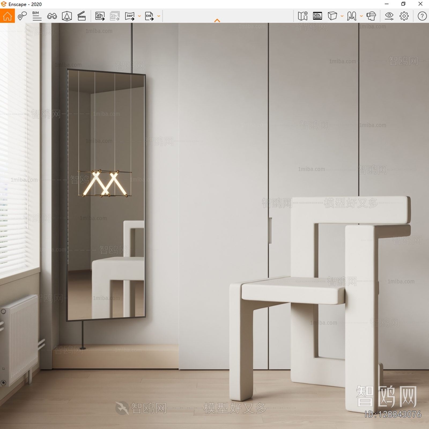Screen dimensions: 429x429
Task: Open the video editor clapperboard
Action: click(82, 16)
